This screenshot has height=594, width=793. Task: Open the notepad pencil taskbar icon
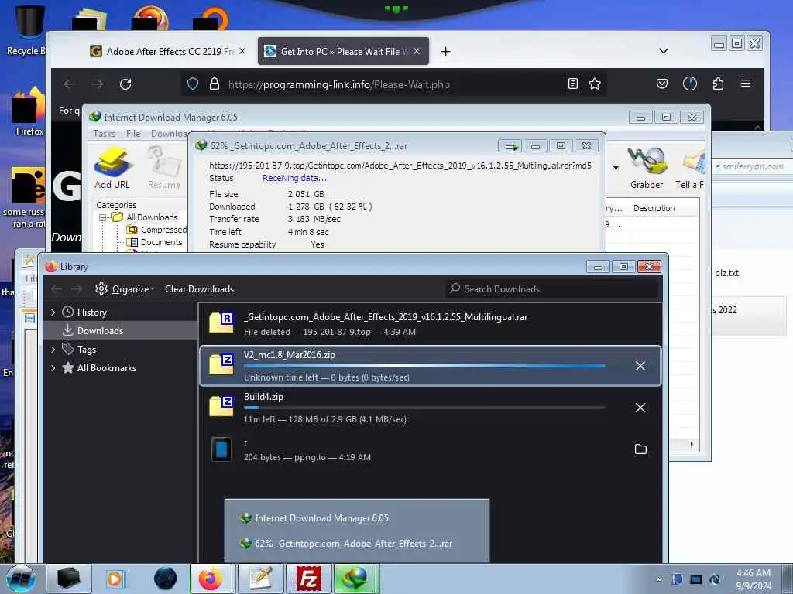coord(260,579)
